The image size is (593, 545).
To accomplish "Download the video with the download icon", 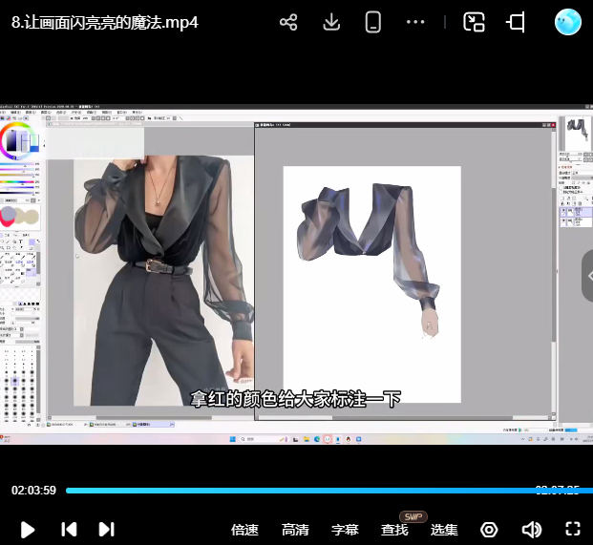I will point(331,22).
